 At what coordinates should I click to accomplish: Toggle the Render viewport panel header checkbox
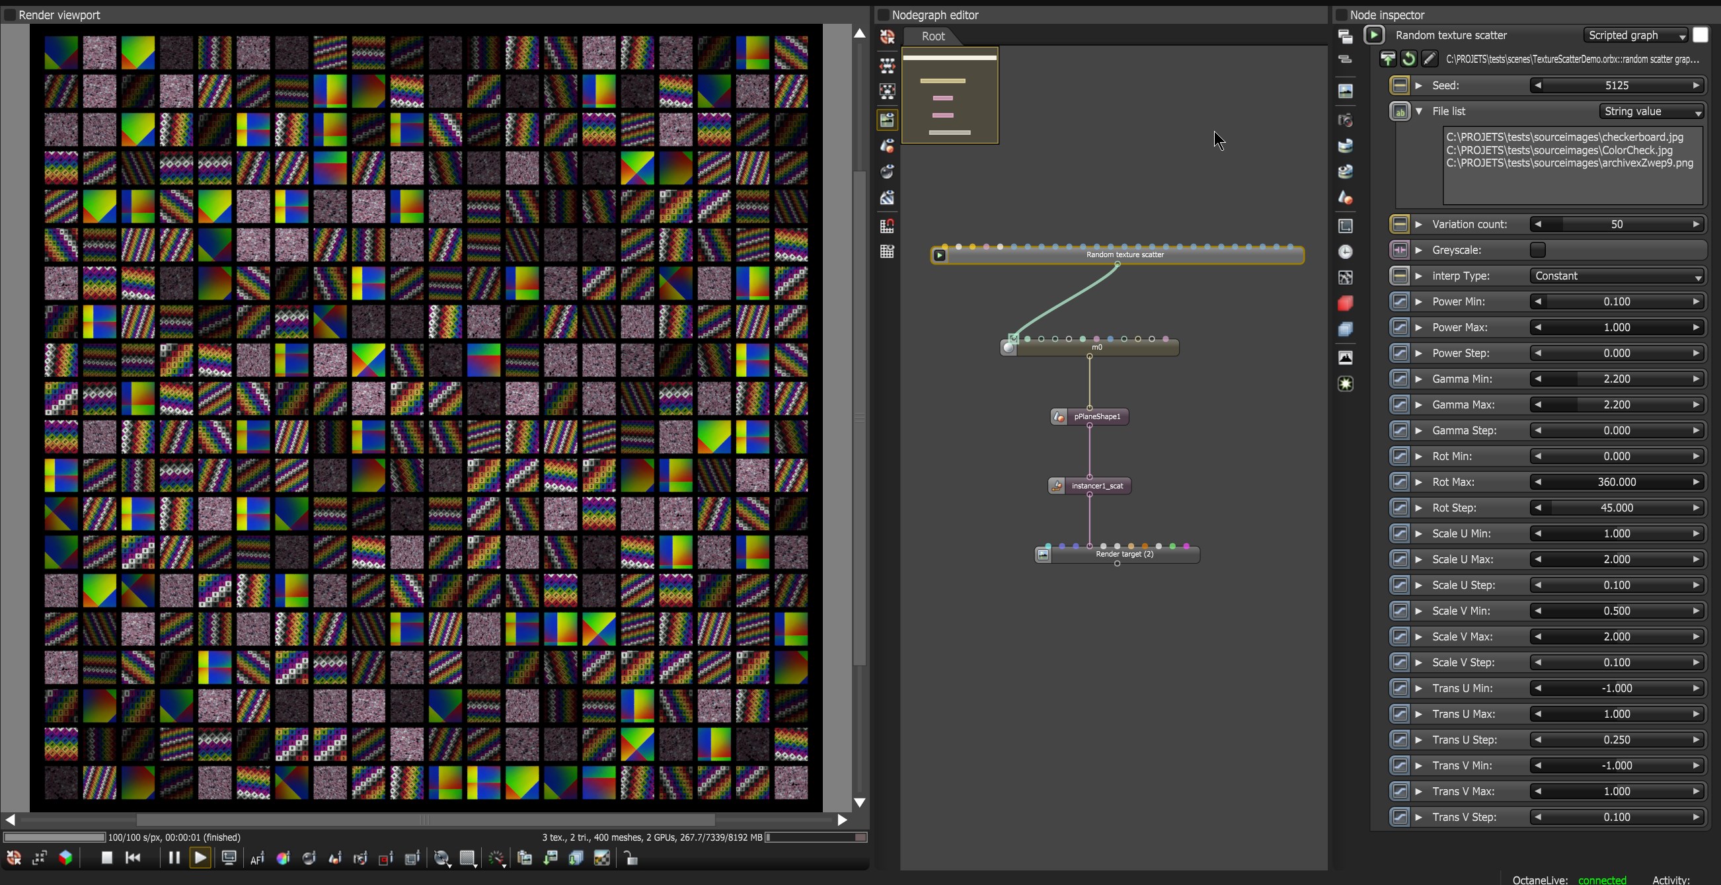click(10, 15)
